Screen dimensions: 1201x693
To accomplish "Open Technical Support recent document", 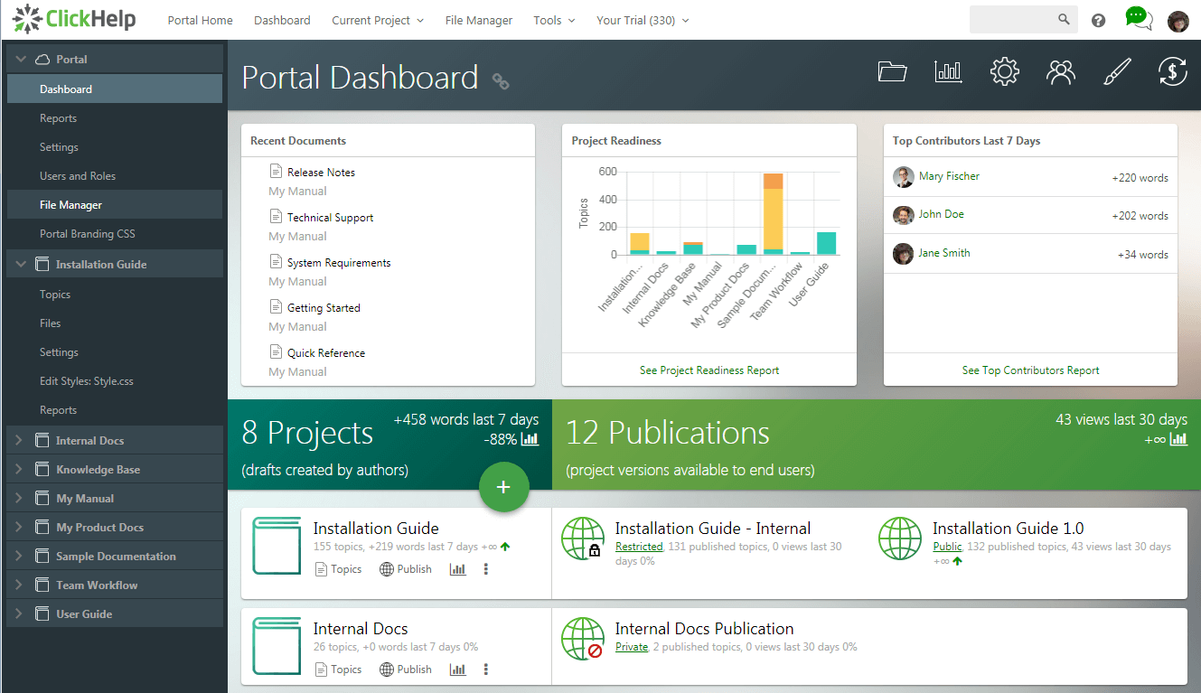I will tap(330, 218).
